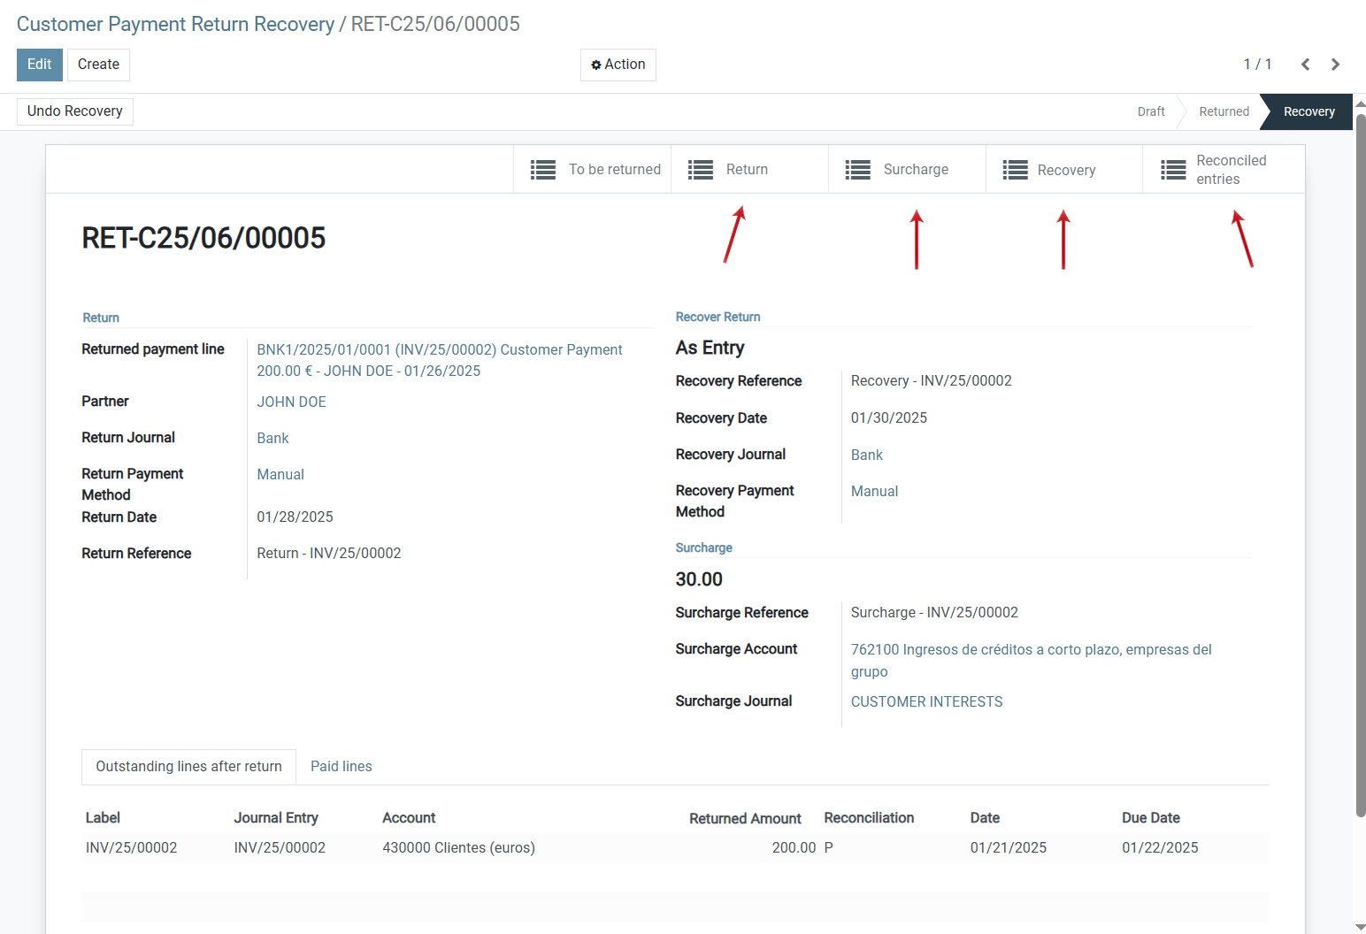The image size is (1366, 934).
Task: Select the Draft stage in the status bar
Action: [1151, 111]
